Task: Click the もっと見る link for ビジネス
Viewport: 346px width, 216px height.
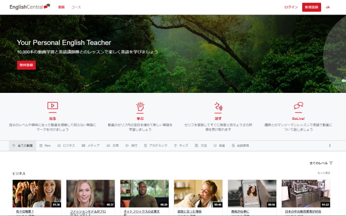Action: 324,173
